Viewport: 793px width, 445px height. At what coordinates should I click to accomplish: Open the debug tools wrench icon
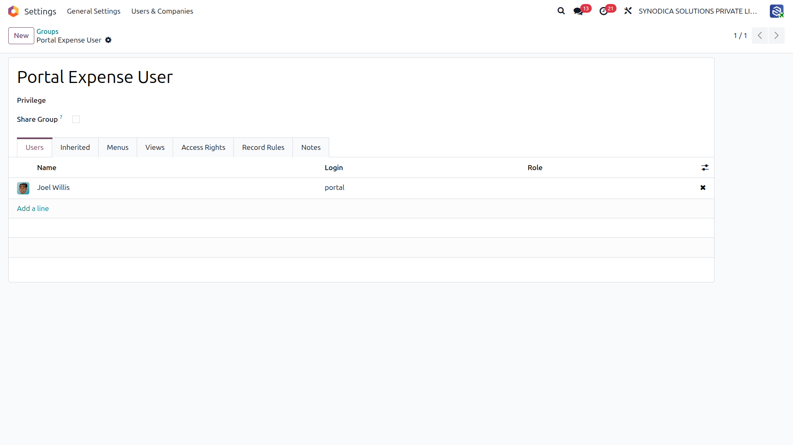tap(628, 11)
